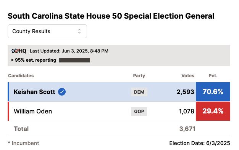The width and height of the screenshot is (239, 150).
Task: Click the election title heading
Action: pos(111,16)
